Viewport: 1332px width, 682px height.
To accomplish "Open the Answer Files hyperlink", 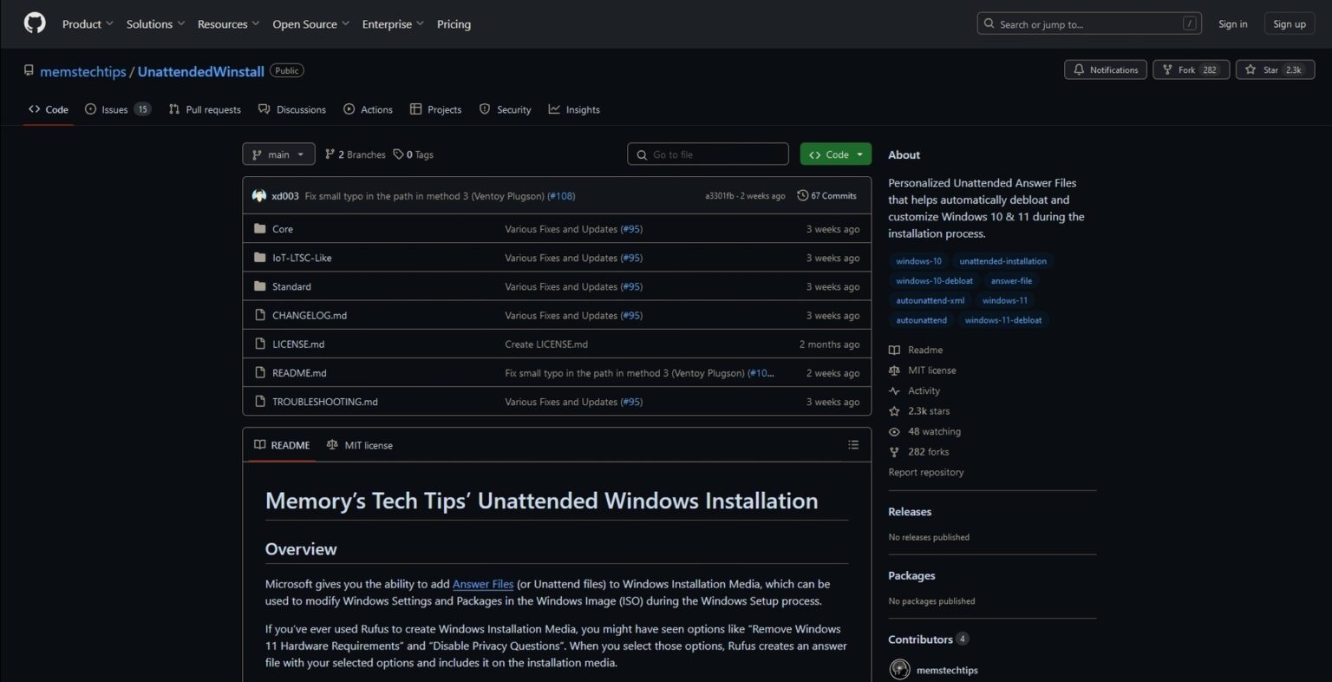I will click(x=483, y=584).
